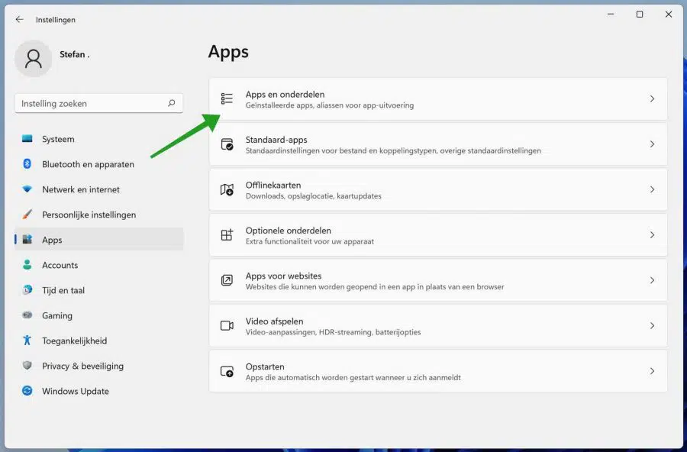Expand Optionele onderdelen chevron
Viewport: 687px width, 452px height.
click(x=652, y=235)
